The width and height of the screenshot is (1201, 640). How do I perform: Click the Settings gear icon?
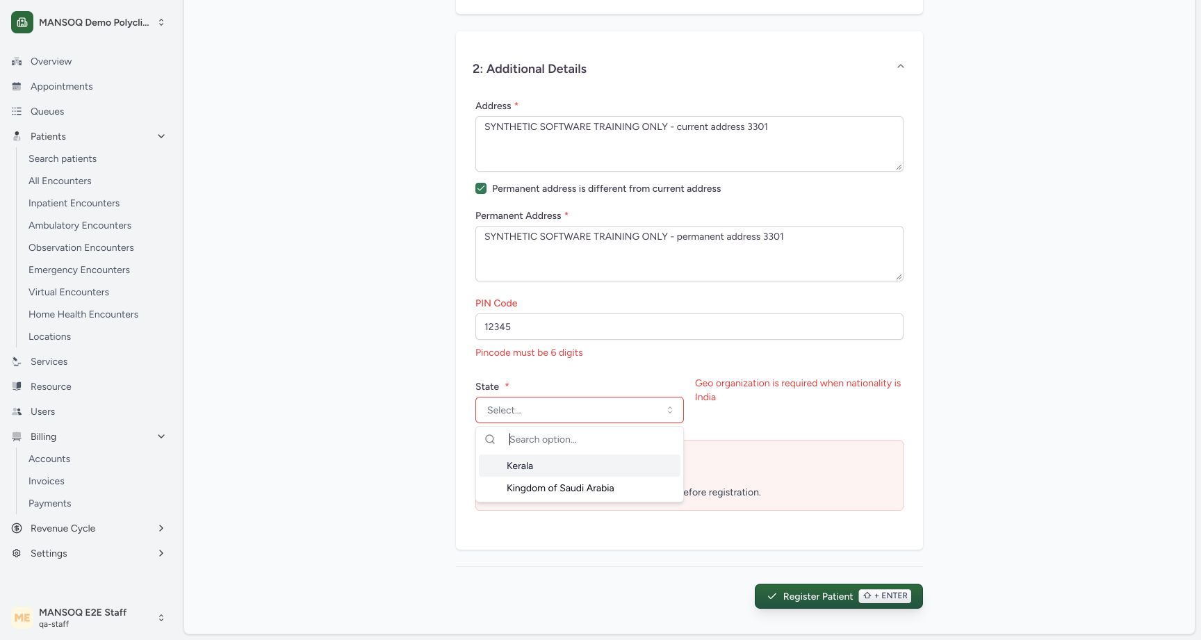(17, 553)
